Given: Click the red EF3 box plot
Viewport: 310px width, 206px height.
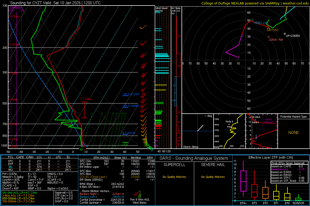Looking at the screenshot, I should point(254,185).
